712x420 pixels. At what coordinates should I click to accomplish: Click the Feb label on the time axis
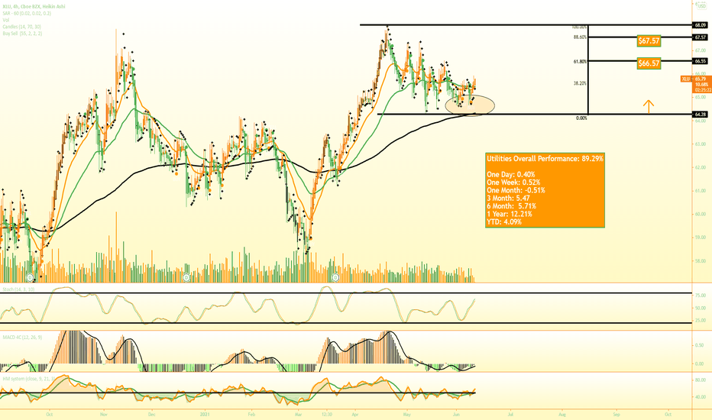click(x=251, y=414)
